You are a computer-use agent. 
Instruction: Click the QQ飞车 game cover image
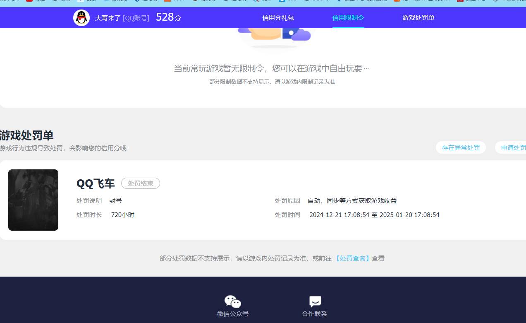pyautogui.click(x=33, y=200)
